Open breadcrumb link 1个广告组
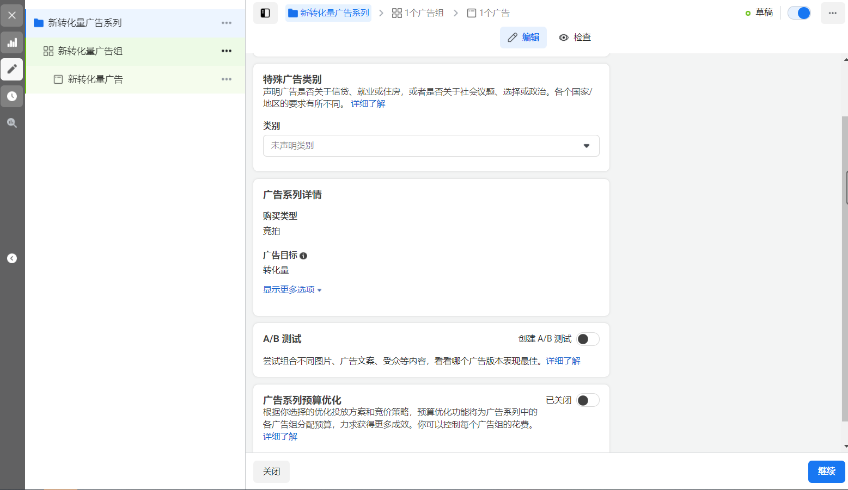This screenshot has width=848, height=490. (x=417, y=12)
